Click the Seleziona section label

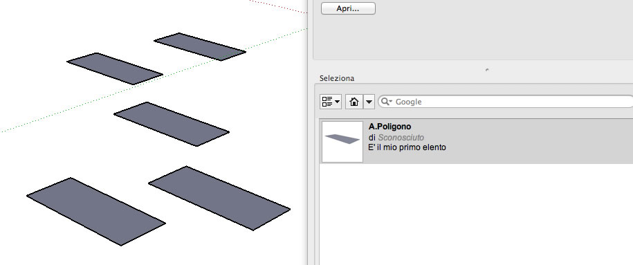337,78
